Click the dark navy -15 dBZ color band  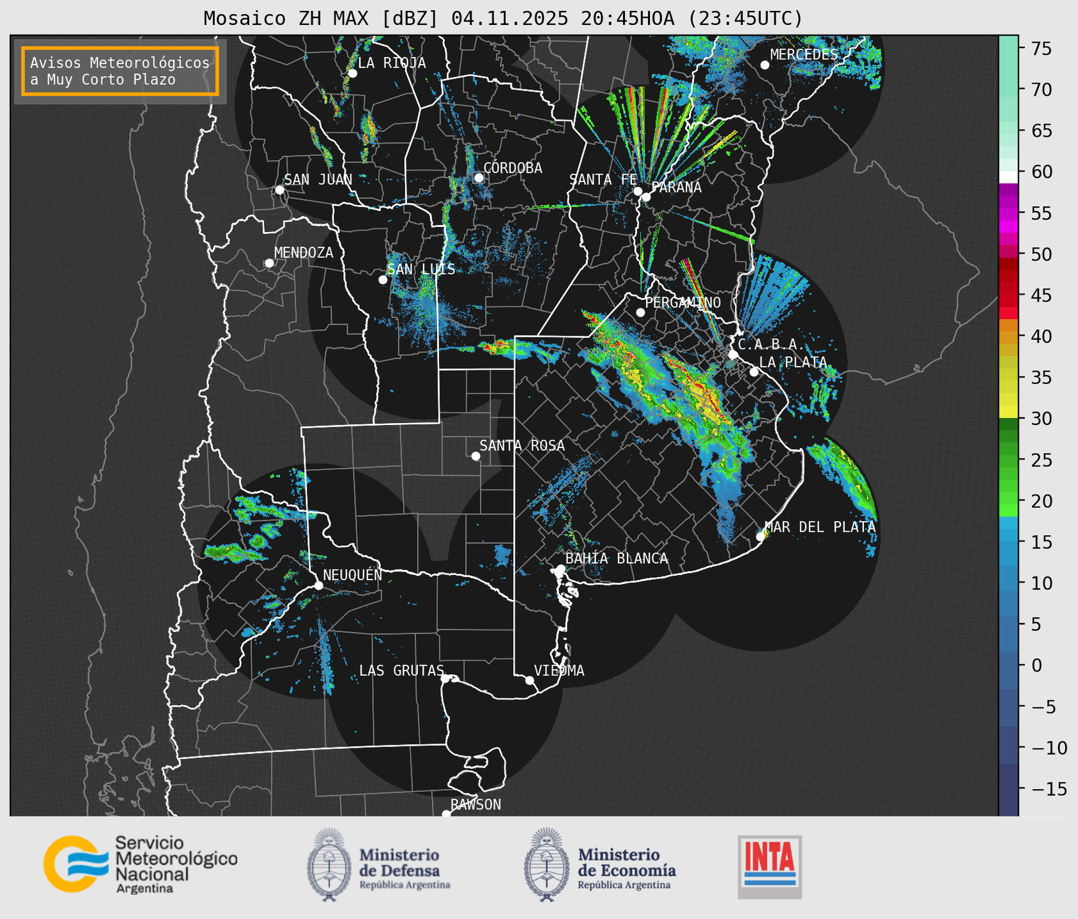tap(1008, 789)
